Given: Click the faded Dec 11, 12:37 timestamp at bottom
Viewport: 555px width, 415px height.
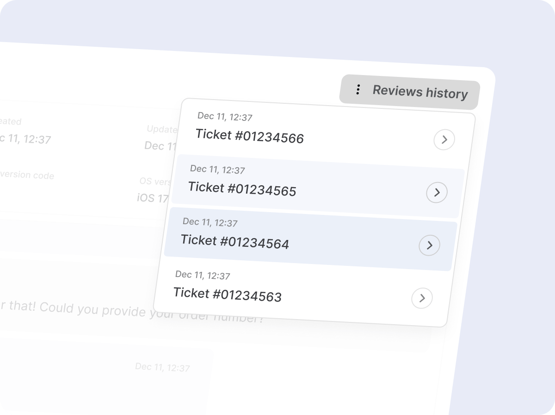Looking at the screenshot, I should 162,367.
